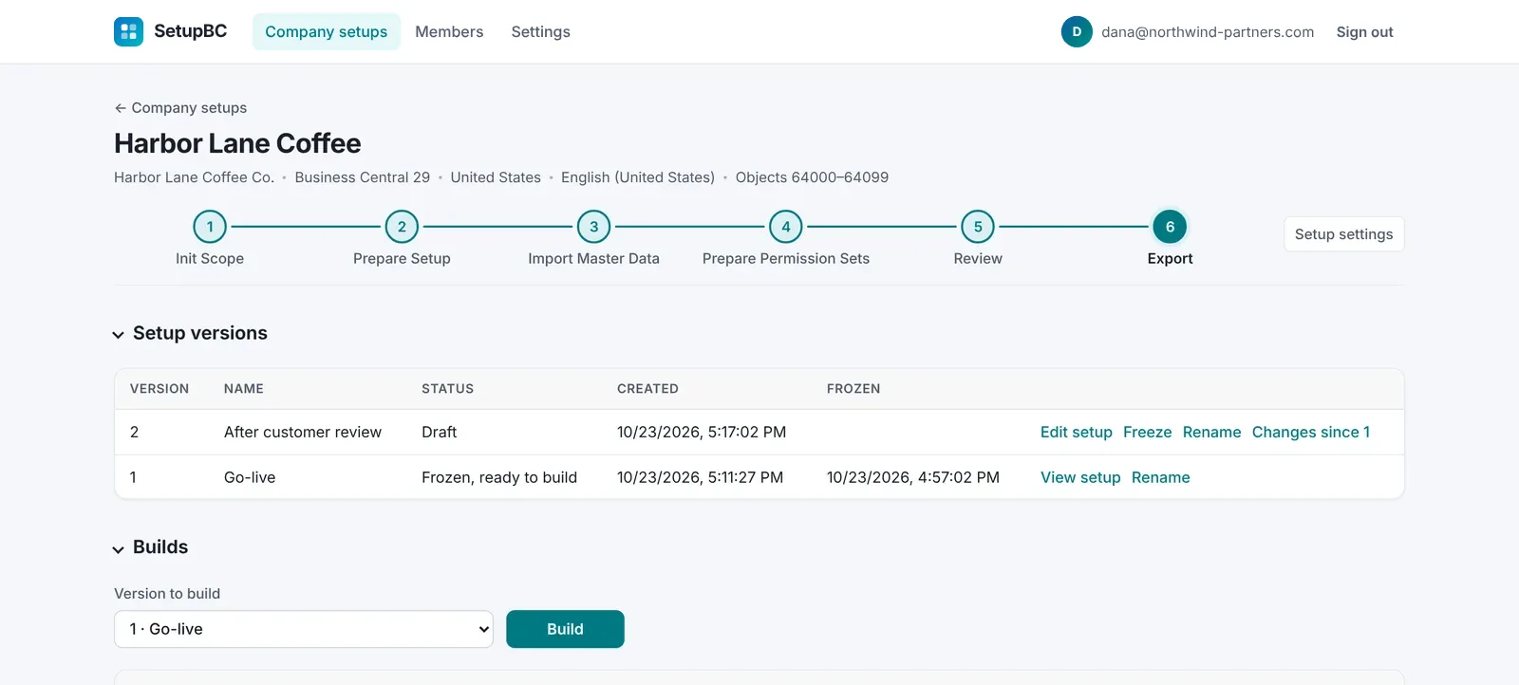The width and height of the screenshot is (1519, 685).
Task: Click the CREATED column header
Action: pos(647,389)
